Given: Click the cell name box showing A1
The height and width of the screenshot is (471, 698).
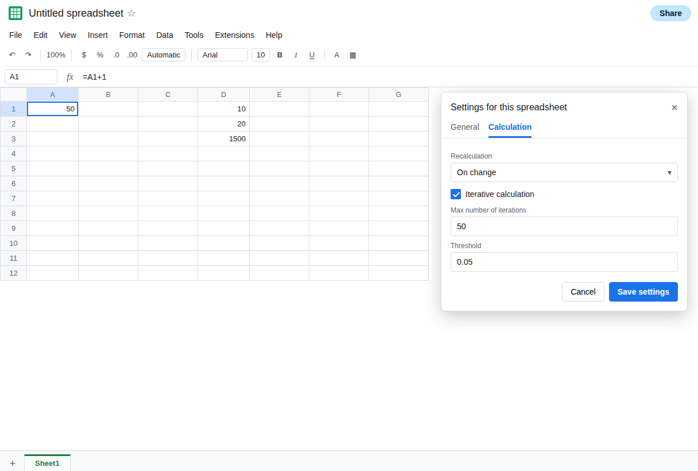Looking at the screenshot, I should coord(31,77).
